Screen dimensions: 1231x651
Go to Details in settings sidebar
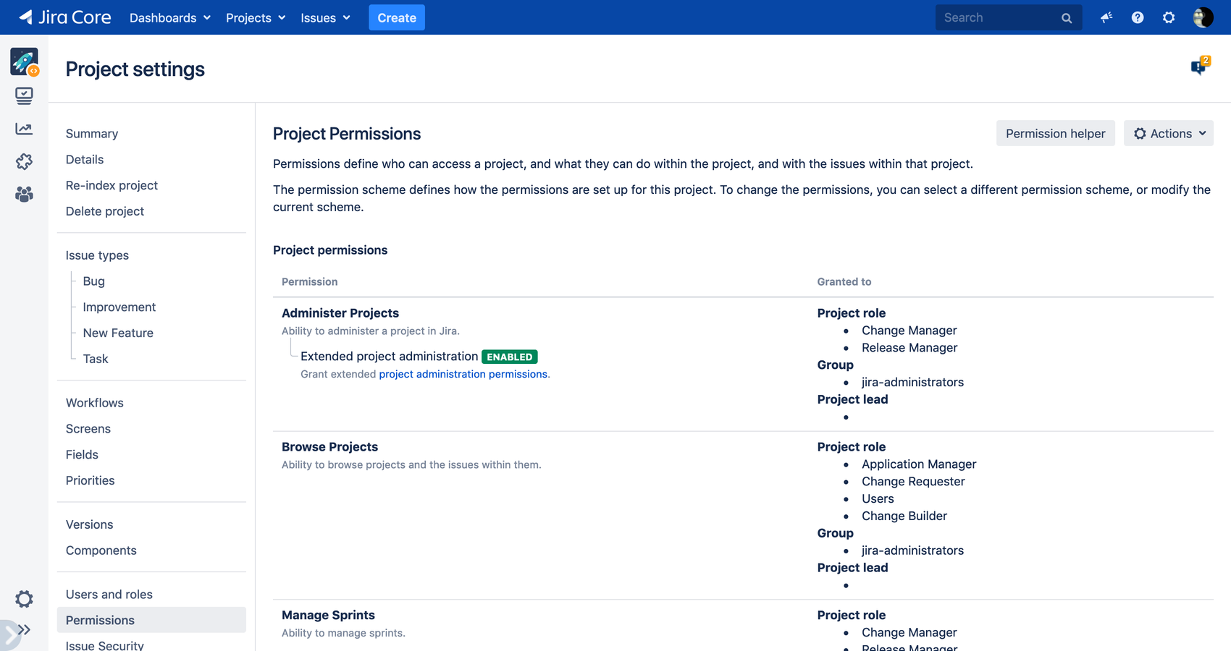click(x=85, y=160)
